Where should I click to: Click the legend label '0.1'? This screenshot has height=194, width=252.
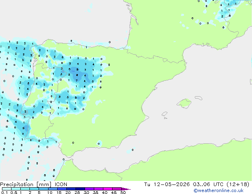click(x=4, y=192)
